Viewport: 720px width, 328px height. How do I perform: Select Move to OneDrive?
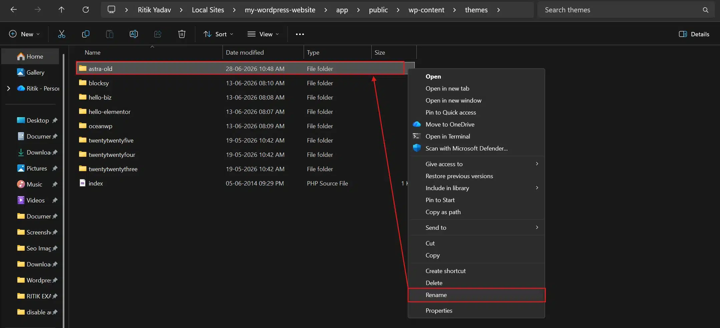pyautogui.click(x=476, y=124)
